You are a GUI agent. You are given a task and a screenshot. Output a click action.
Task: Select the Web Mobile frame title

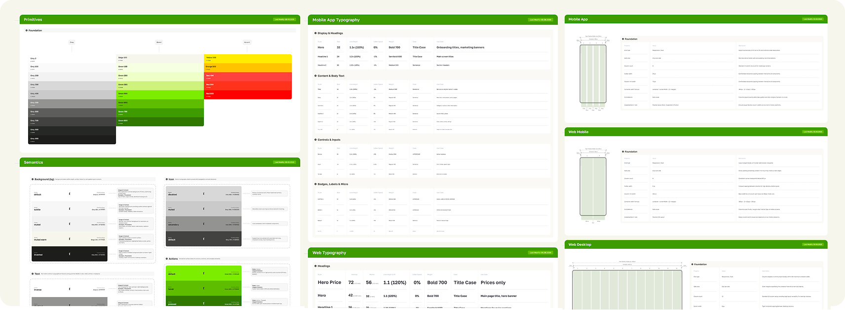(578, 132)
